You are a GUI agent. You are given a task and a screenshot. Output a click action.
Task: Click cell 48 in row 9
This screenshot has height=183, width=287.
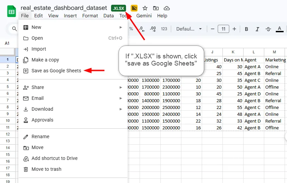pos(233,114)
